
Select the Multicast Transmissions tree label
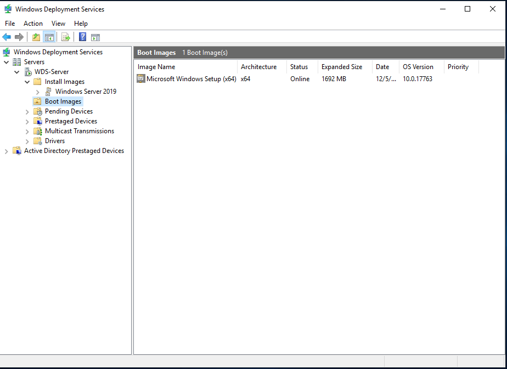coord(80,131)
